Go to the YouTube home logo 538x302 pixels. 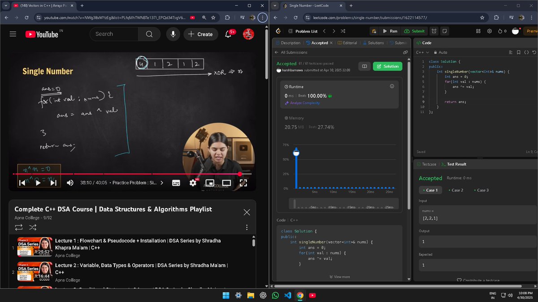pyautogui.click(x=42, y=34)
